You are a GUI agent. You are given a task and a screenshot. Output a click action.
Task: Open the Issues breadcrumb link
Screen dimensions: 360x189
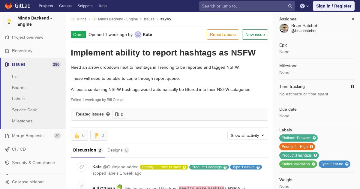149,19
